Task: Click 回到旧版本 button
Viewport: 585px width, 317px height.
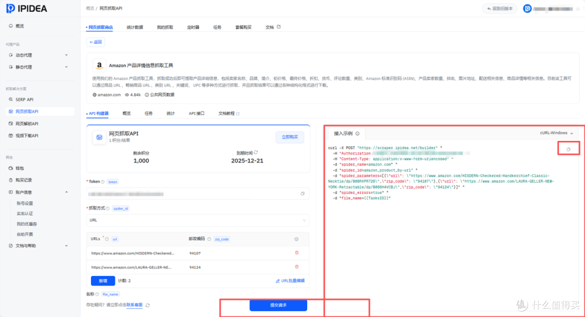Action: tap(500, 9)
